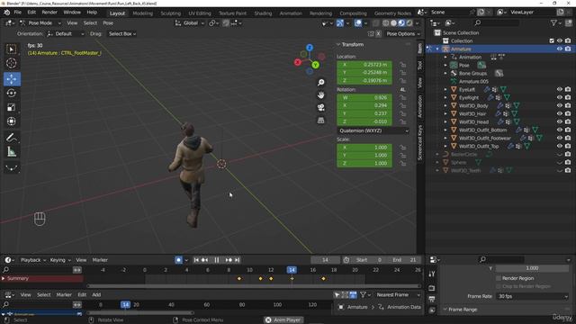
Task: Collapse the Transform panel
Action: point(338,44)
